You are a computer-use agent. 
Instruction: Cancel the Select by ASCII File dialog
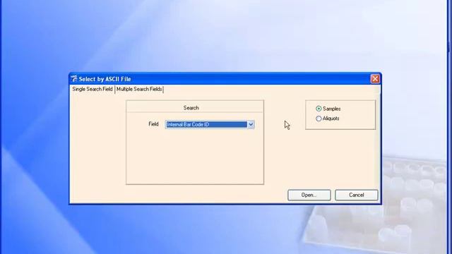pyautogui.click(x=356, y=195)
